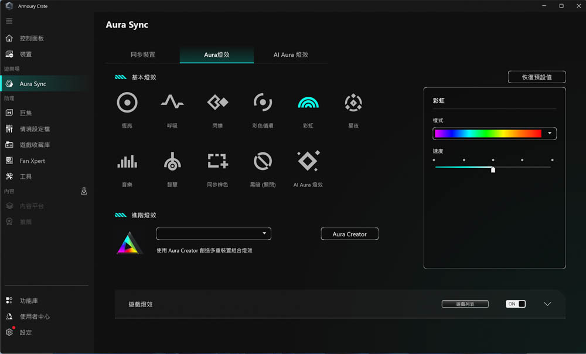The image size is (586, 354).
Task: Select the 恆亮 static lighting effect icon
Action: point(127,103)
